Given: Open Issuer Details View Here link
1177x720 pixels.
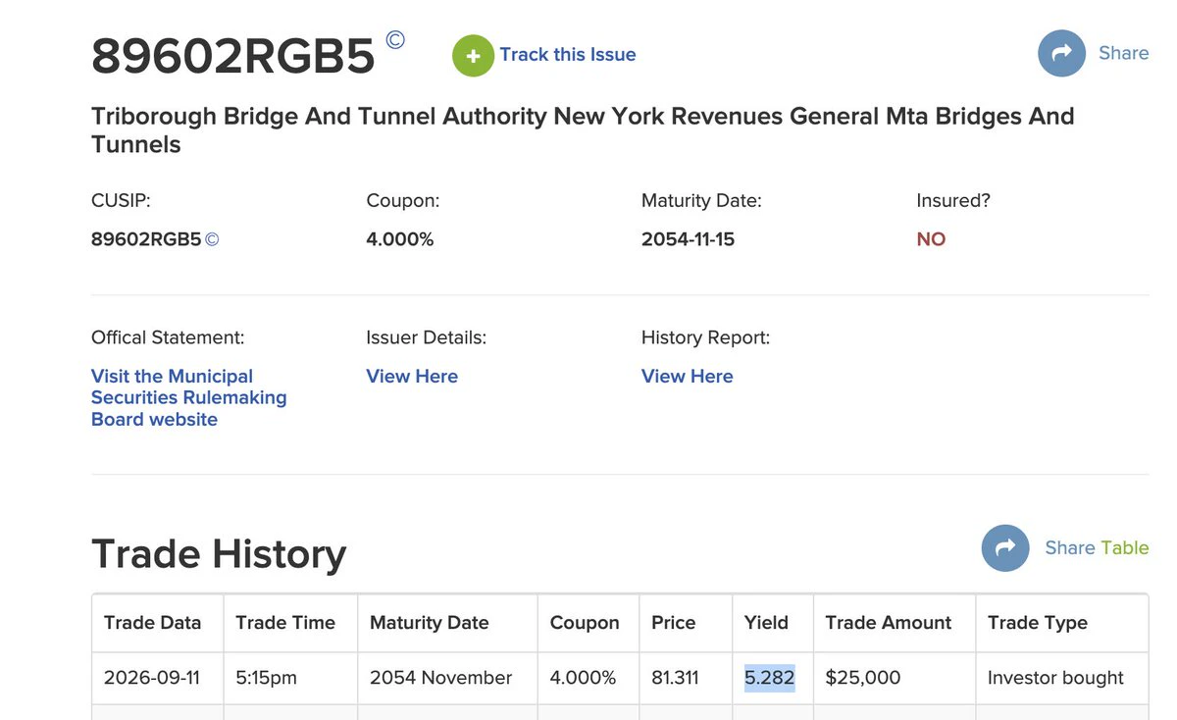Looking at the screenshot, I should point(412,377).
